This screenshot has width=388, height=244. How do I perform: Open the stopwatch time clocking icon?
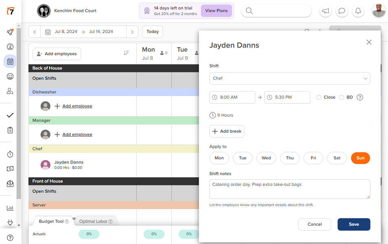point(10,154)
